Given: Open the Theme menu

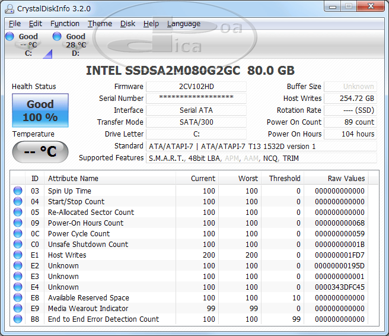Looking at the screenshot, I should click(100, 24).
